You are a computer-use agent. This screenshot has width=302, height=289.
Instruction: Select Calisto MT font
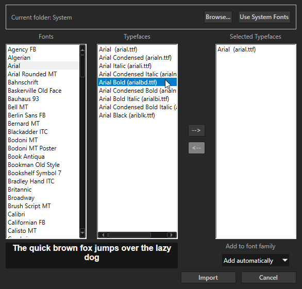(43, 231)
